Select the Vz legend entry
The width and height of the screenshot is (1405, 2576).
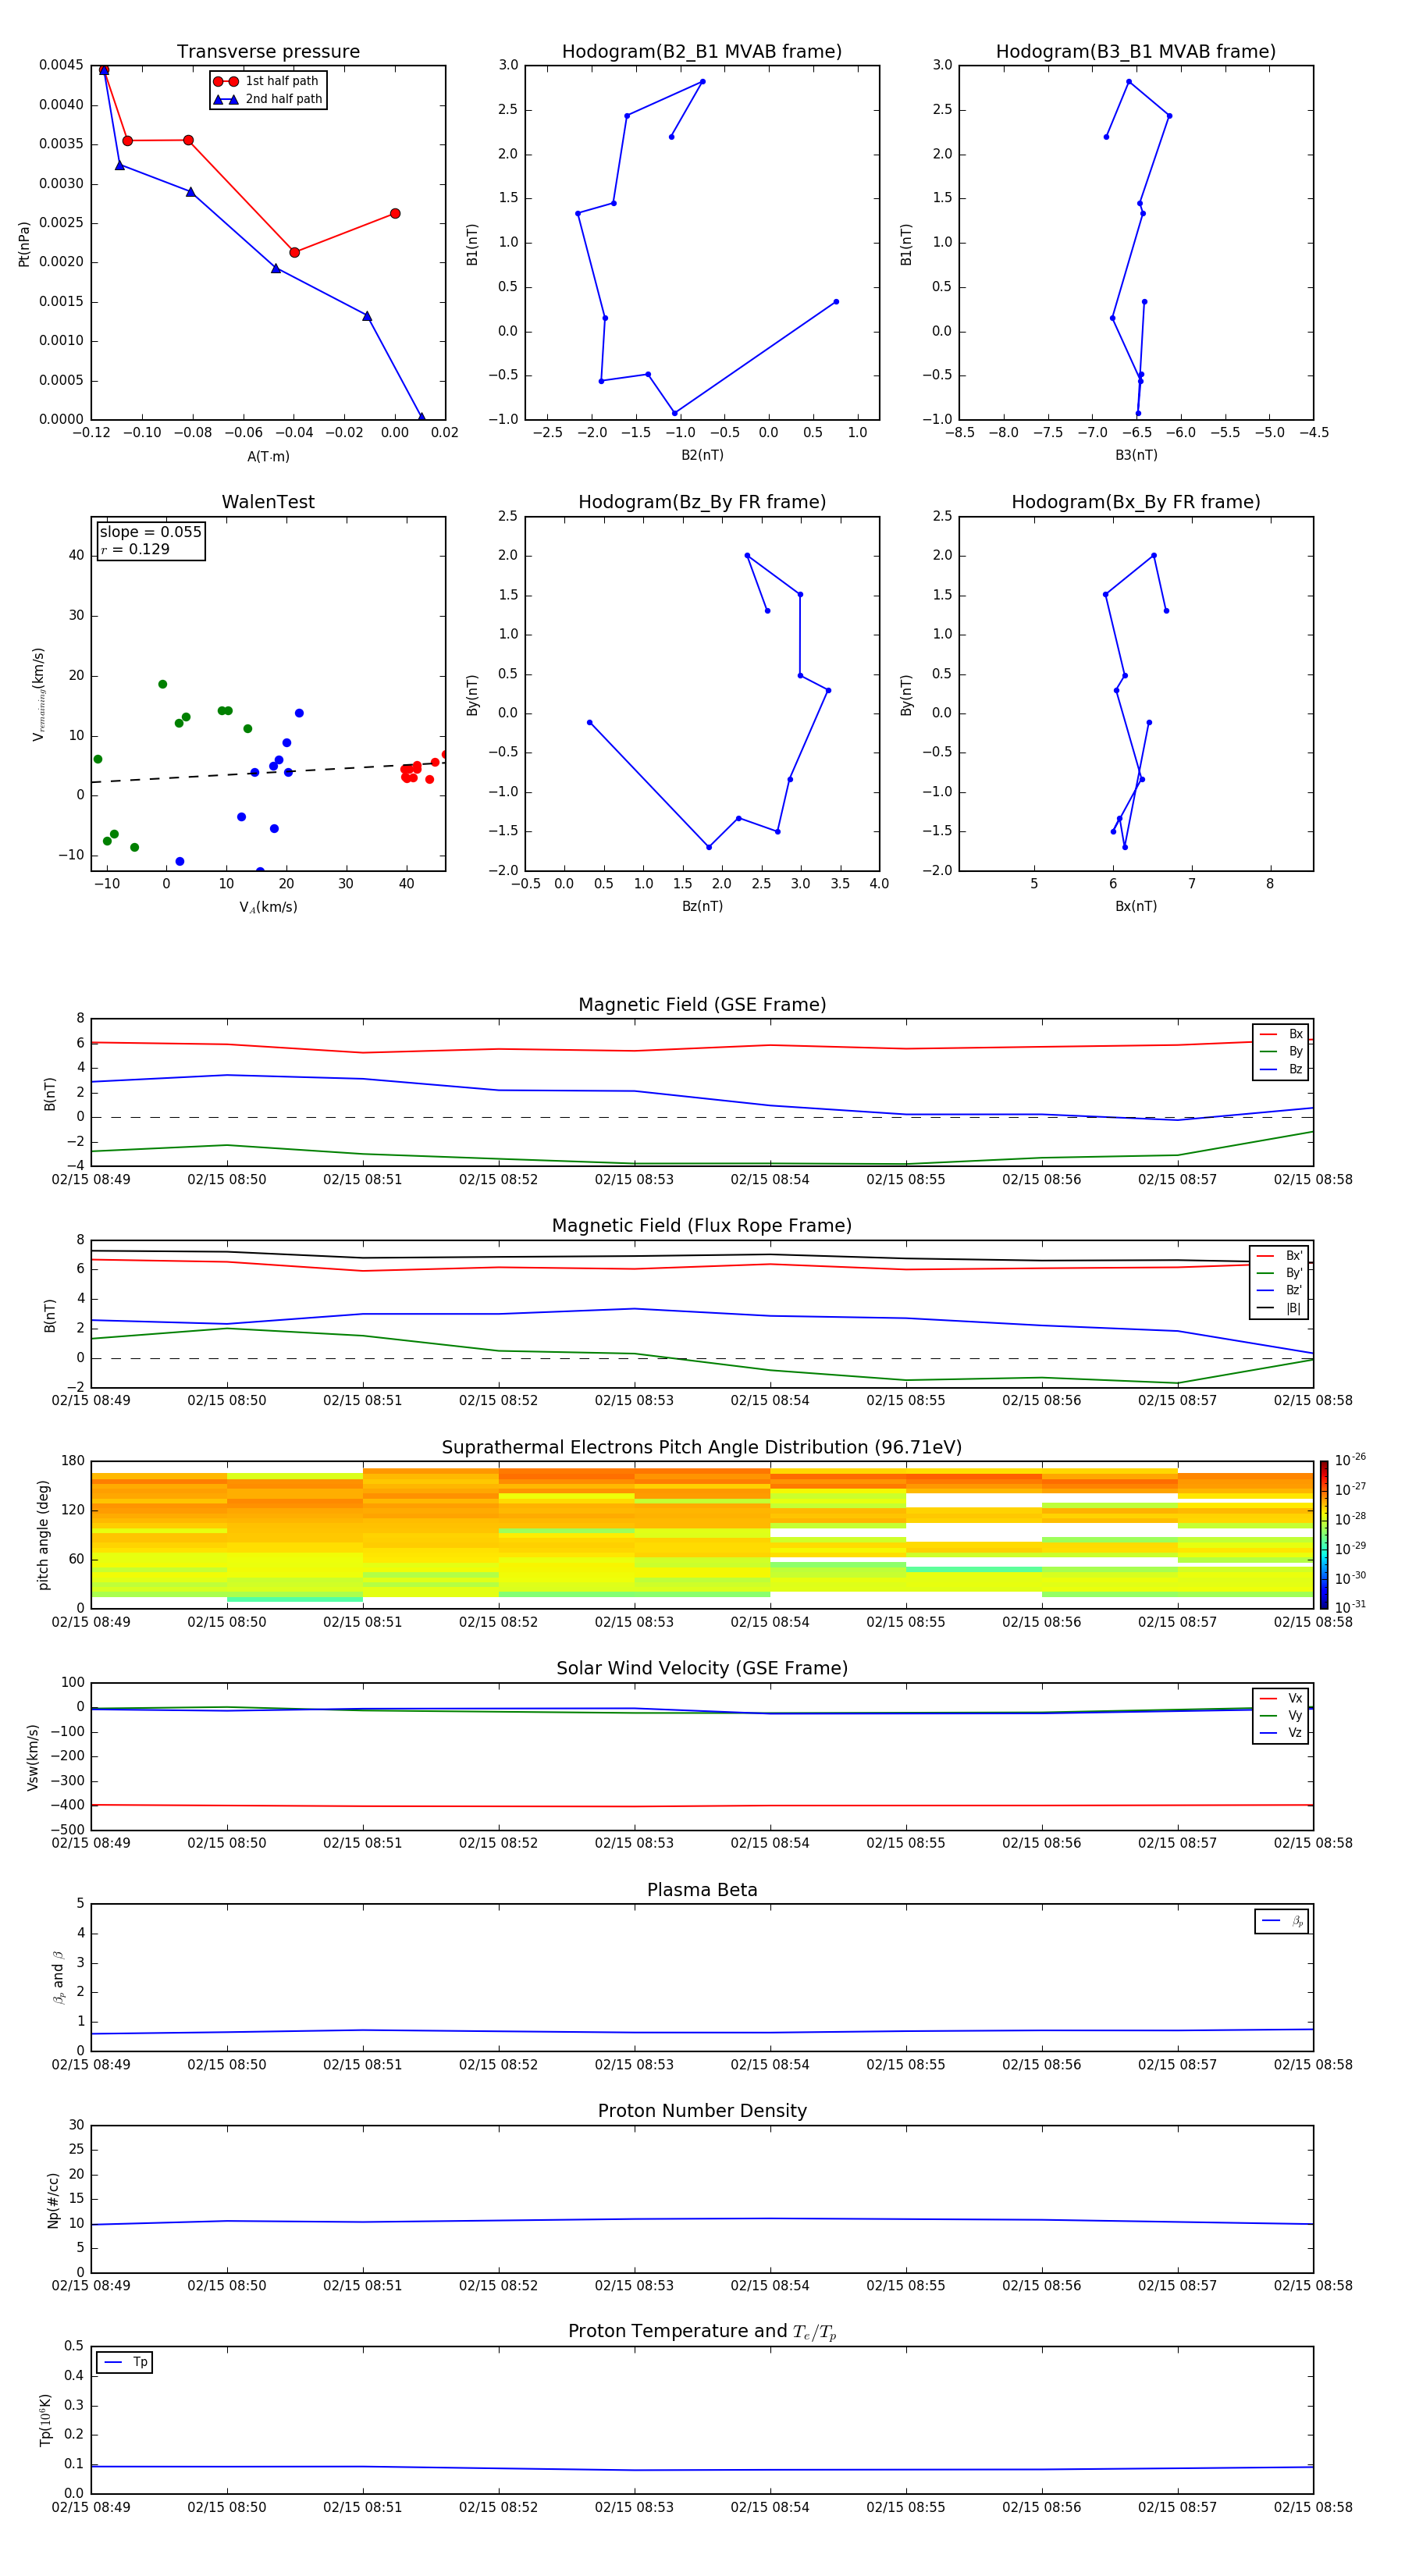click(x=1281, y=1733)
